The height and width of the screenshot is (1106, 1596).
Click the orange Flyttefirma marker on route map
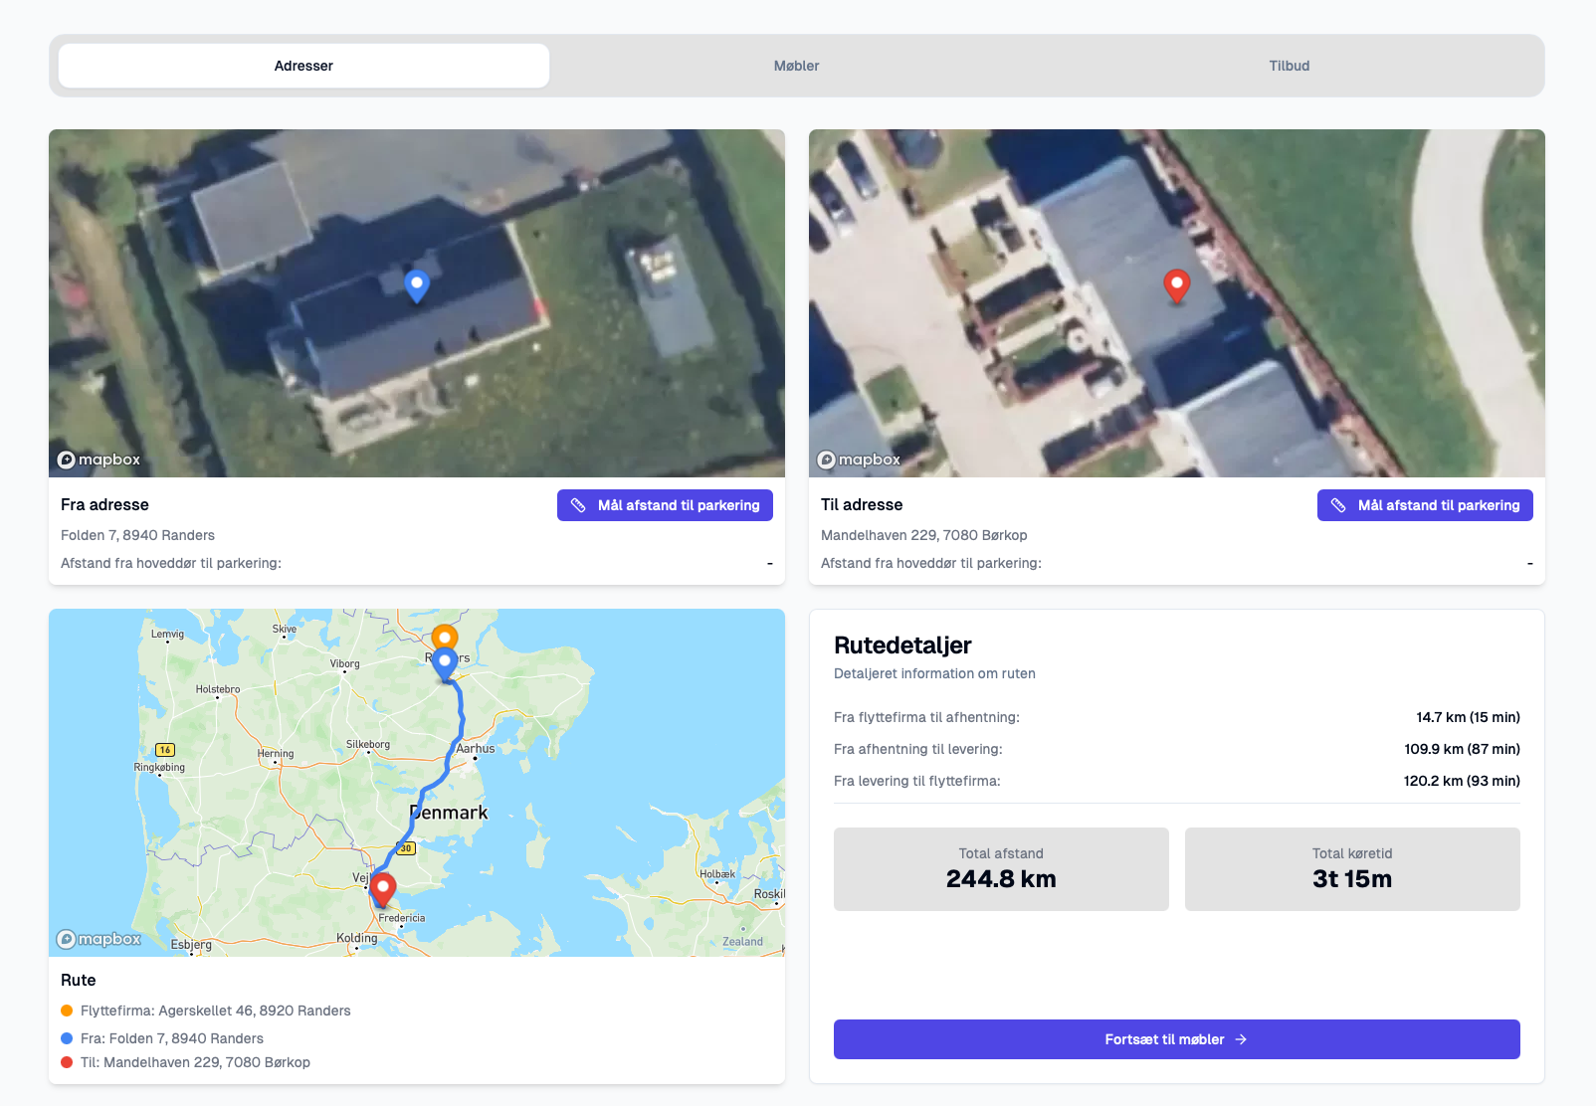445,637
